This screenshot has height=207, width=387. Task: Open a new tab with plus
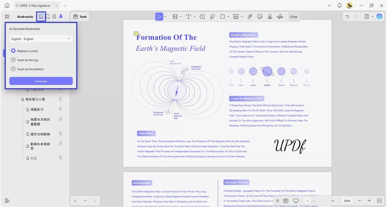click(x=65, y=5)
